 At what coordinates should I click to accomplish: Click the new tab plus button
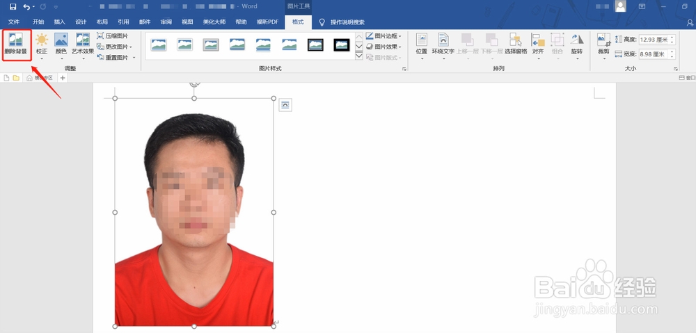[x=63, y=78]
